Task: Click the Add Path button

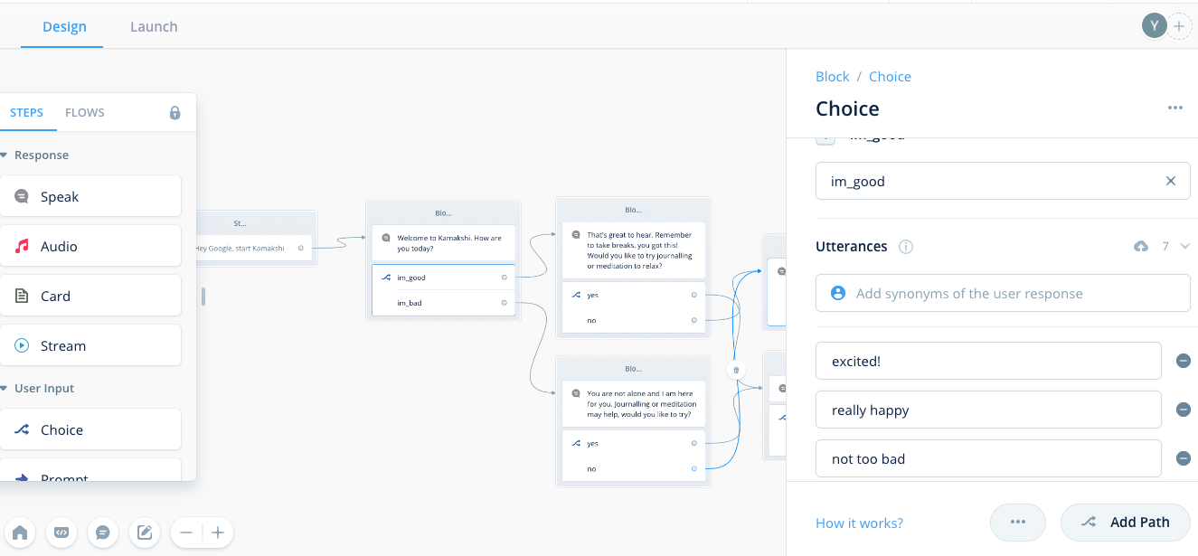Action: pos(1126,522)
